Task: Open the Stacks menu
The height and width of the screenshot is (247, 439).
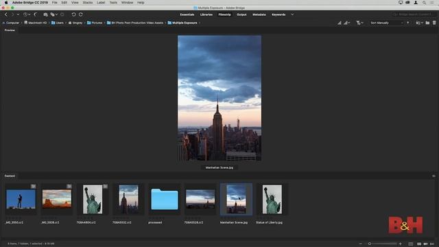Action: click(88, 3)
